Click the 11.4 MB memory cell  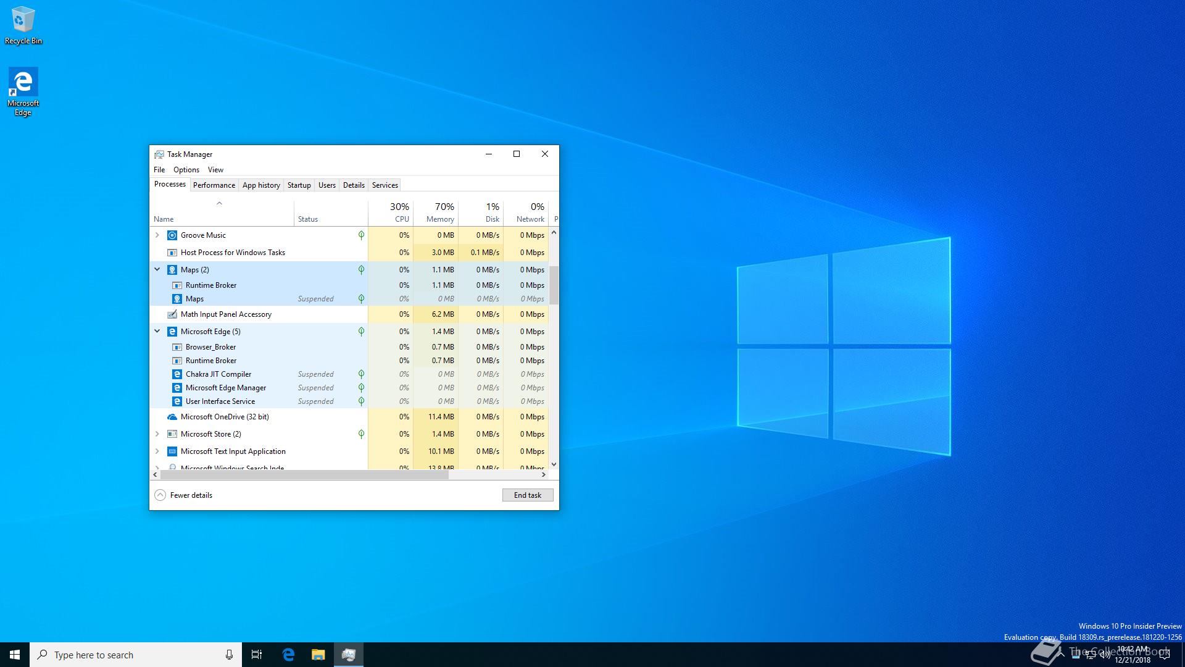point(436,417)
